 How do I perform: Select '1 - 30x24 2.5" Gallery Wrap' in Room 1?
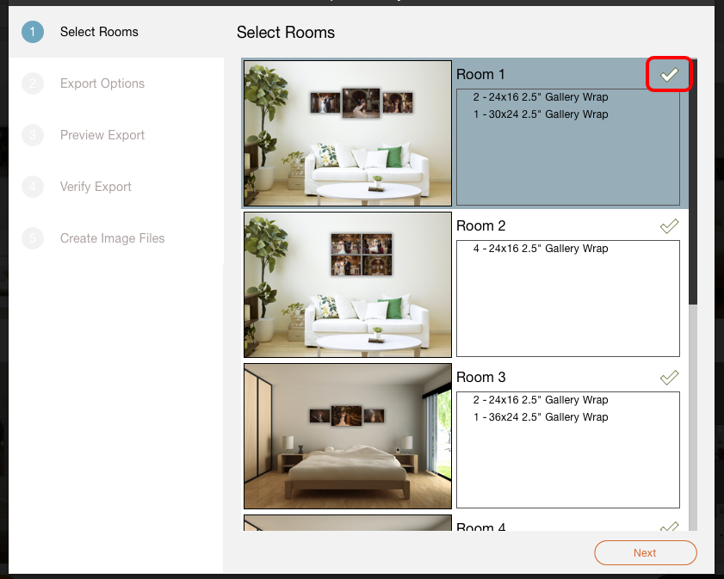click(x=541, y=114)
